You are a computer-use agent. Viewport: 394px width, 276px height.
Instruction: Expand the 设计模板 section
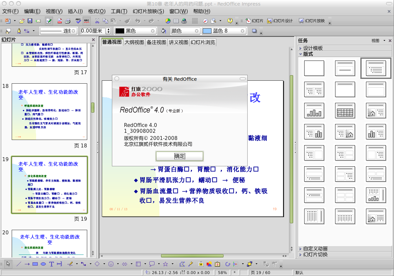click(x=345, y=48)
